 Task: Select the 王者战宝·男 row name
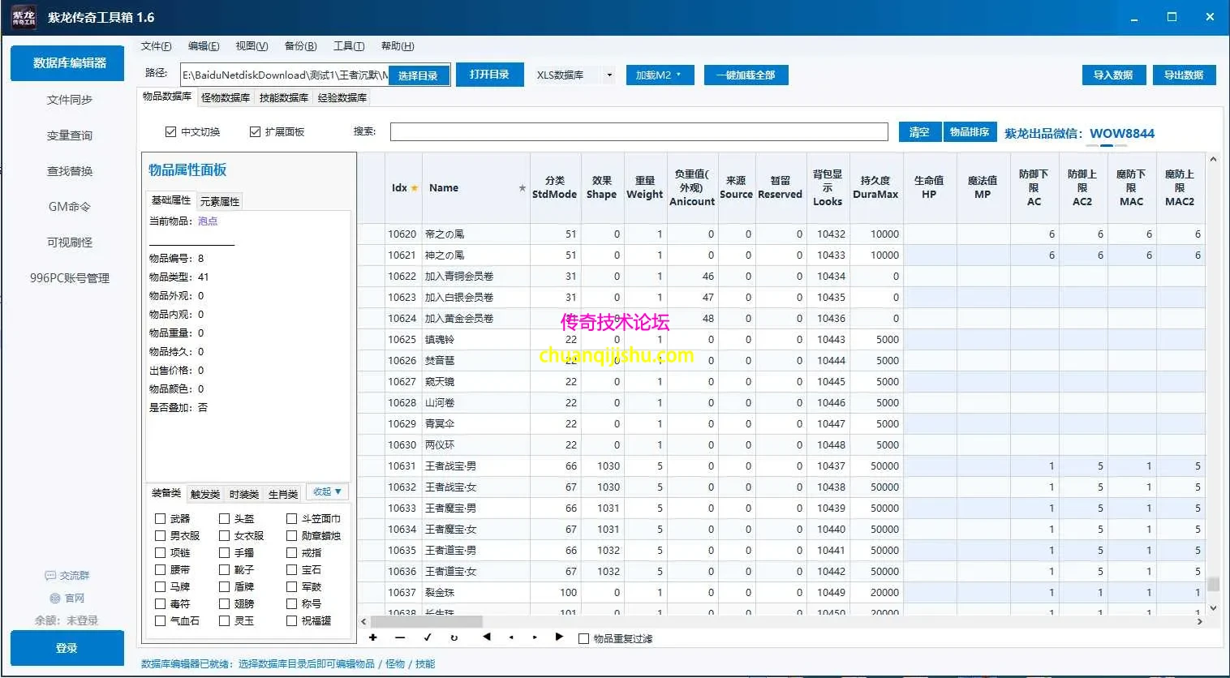[x=451, y=466]
